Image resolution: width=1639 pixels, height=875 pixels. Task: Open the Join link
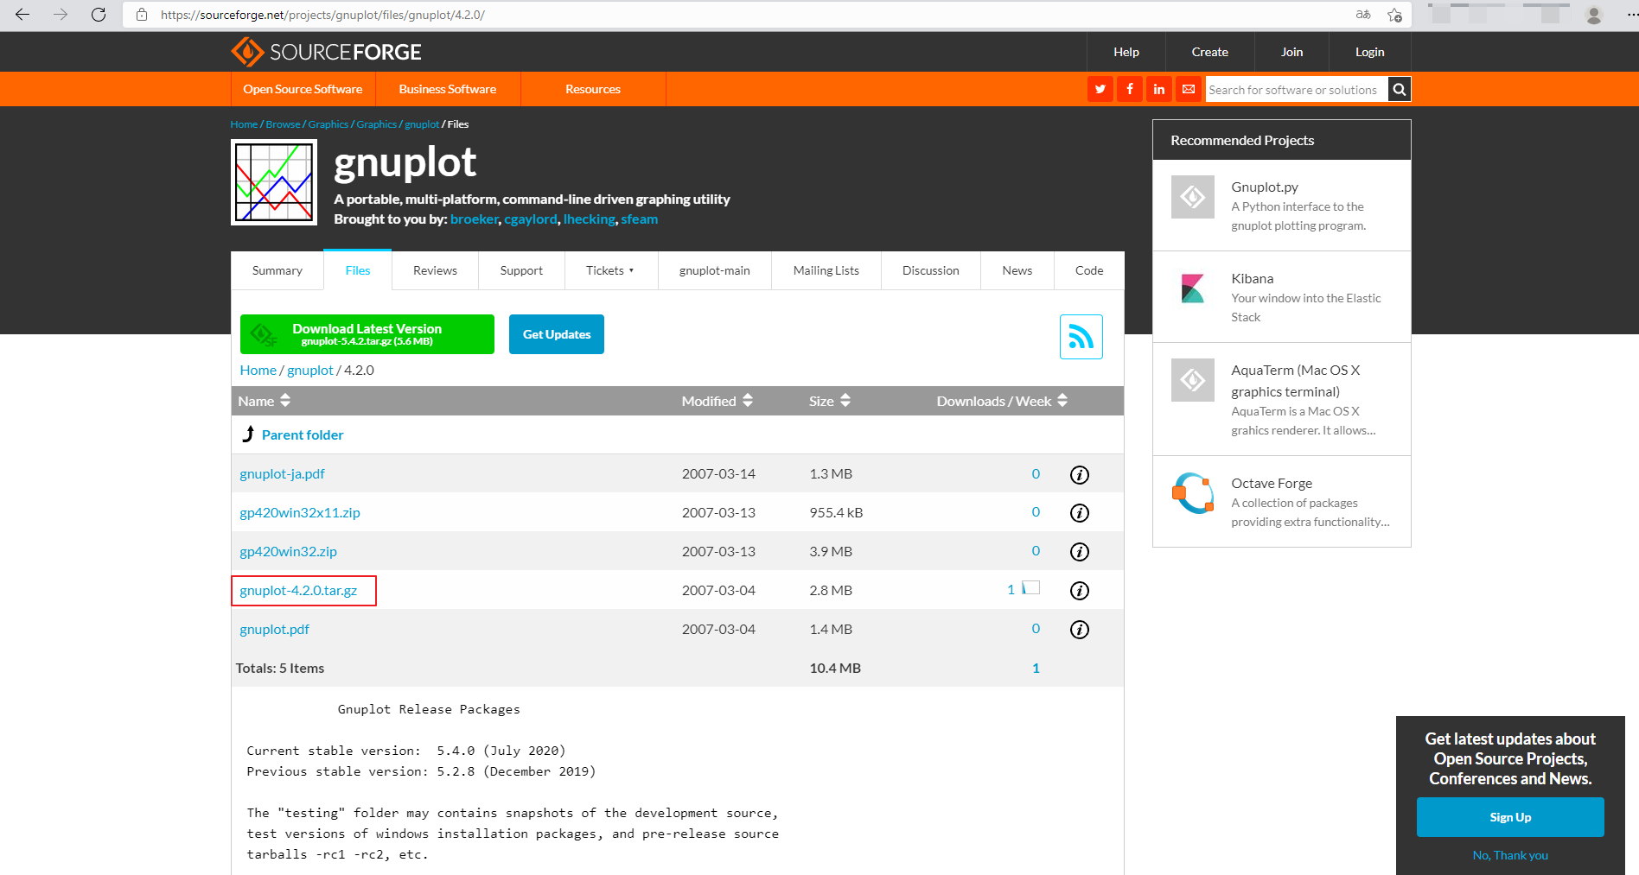1292,52
